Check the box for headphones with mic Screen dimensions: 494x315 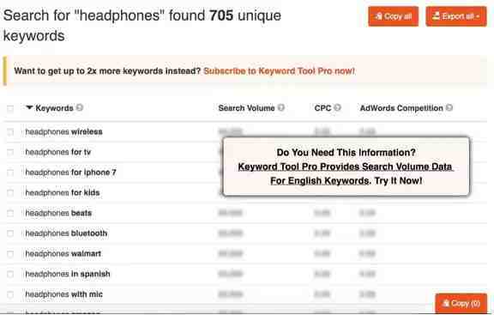pos(10,294)
